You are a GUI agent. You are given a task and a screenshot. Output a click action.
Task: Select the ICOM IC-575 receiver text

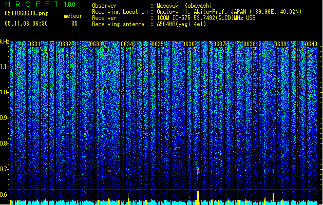tap(206, 18)
